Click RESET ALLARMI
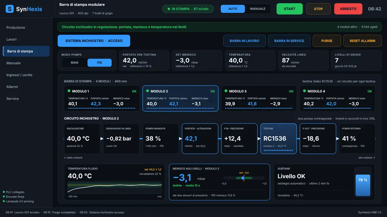387x217 pixels. click(x=362, y=41)
